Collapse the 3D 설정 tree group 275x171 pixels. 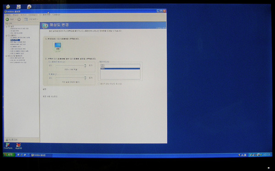tap(6, 27)
